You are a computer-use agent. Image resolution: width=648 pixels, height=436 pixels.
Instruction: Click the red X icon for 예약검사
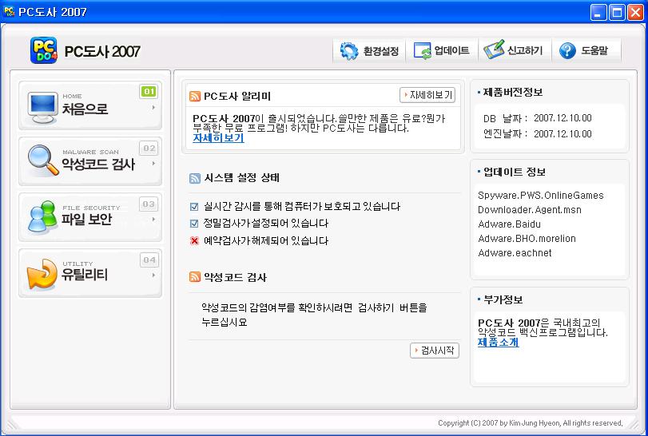click(194, 240)
